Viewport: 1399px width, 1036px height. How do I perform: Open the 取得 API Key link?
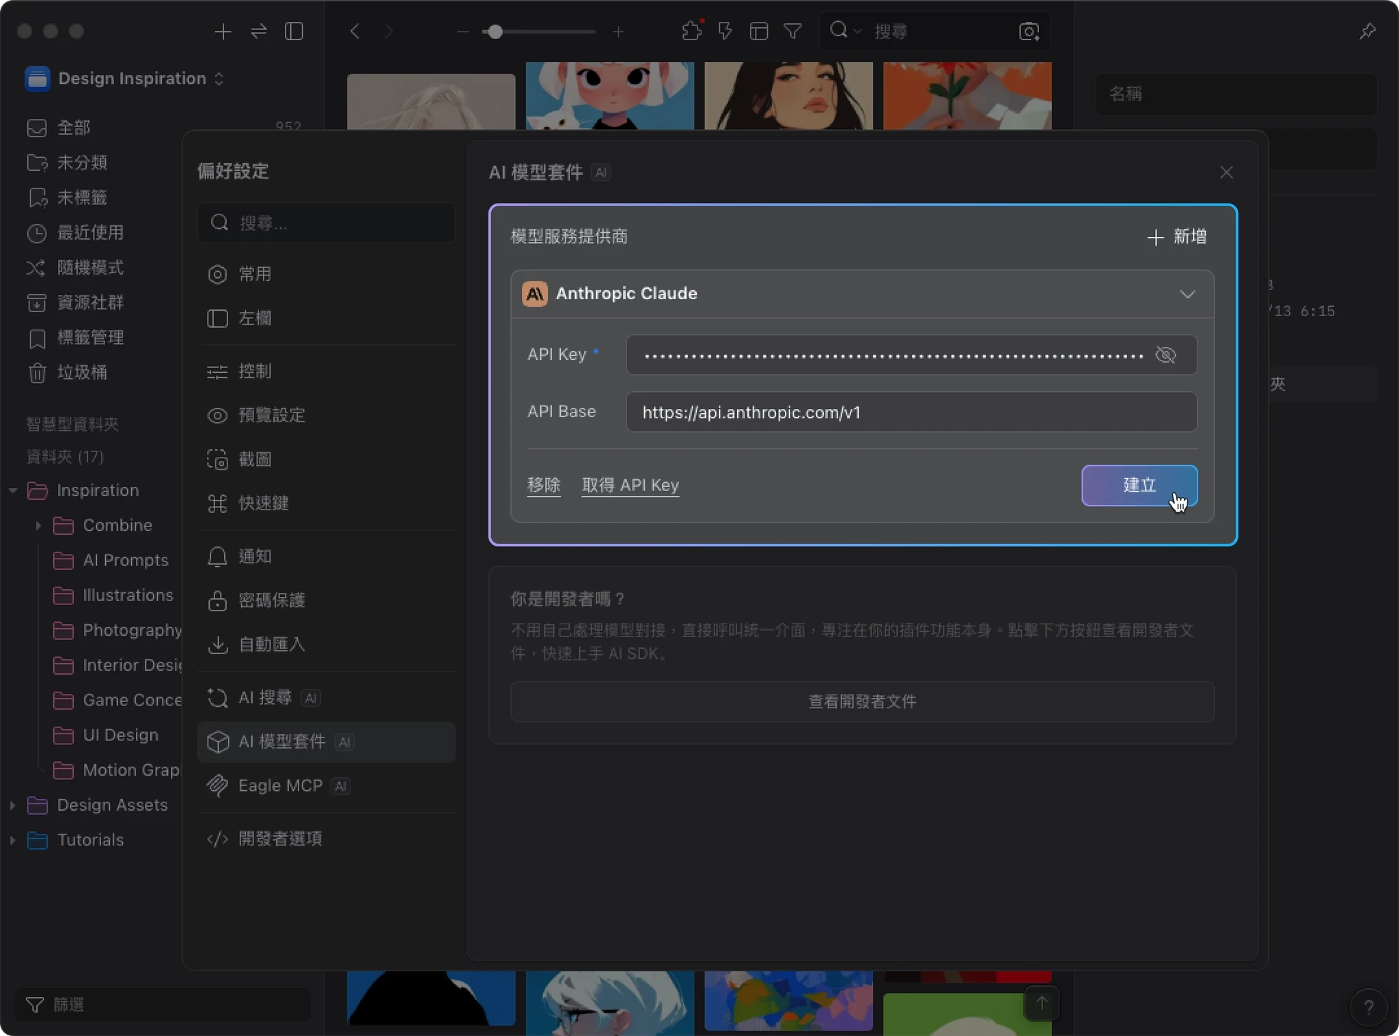point(630,485)
